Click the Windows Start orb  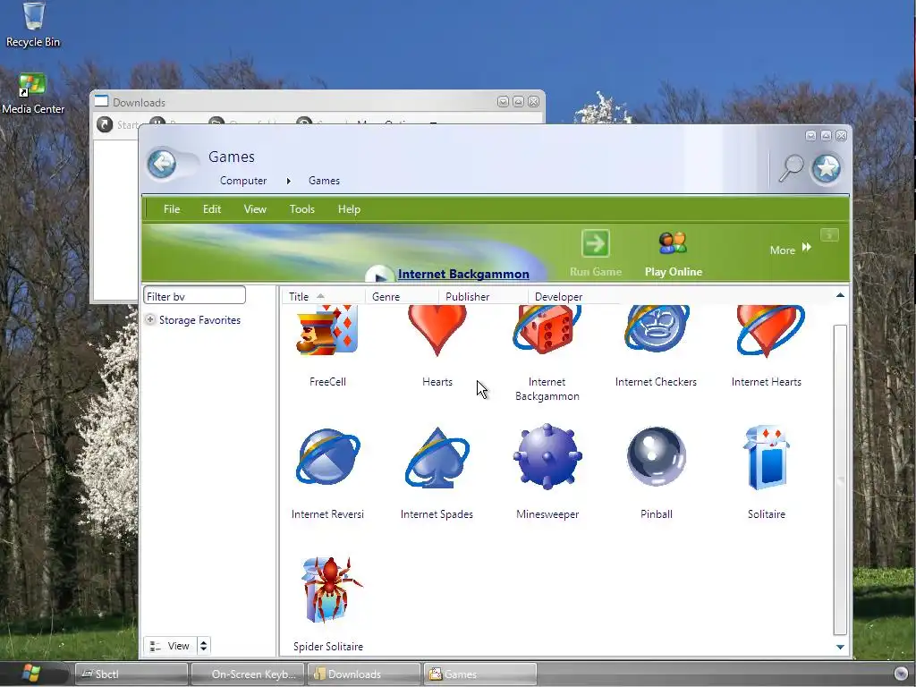point(31,674)
